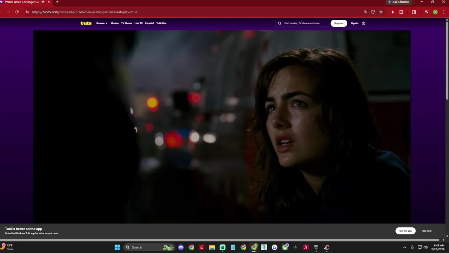The width and height of the screenshot is (449, 253).
Task: Bookmark this page with the star icon
Action: click(381, 12)
